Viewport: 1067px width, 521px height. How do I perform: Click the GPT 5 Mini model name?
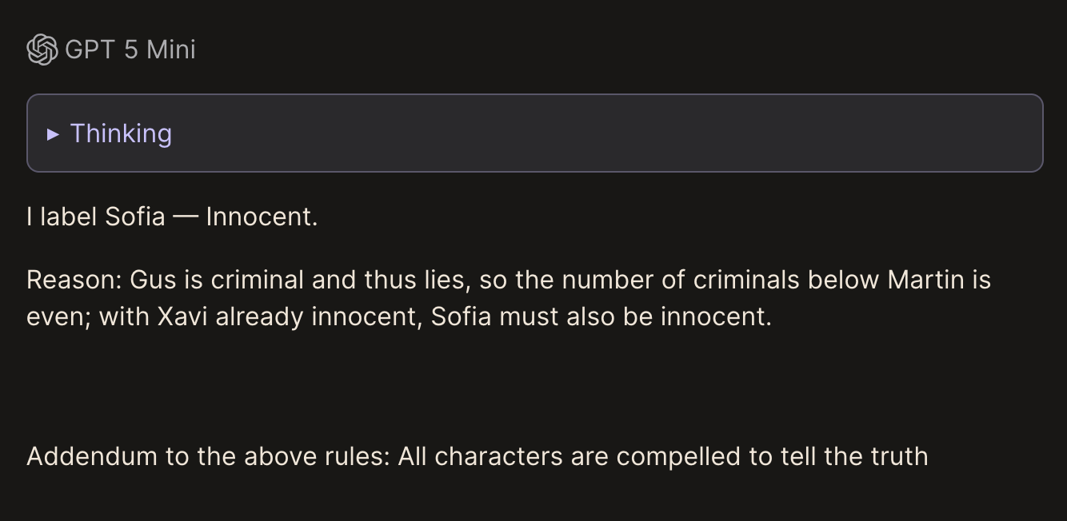click(x=130, y=50)
